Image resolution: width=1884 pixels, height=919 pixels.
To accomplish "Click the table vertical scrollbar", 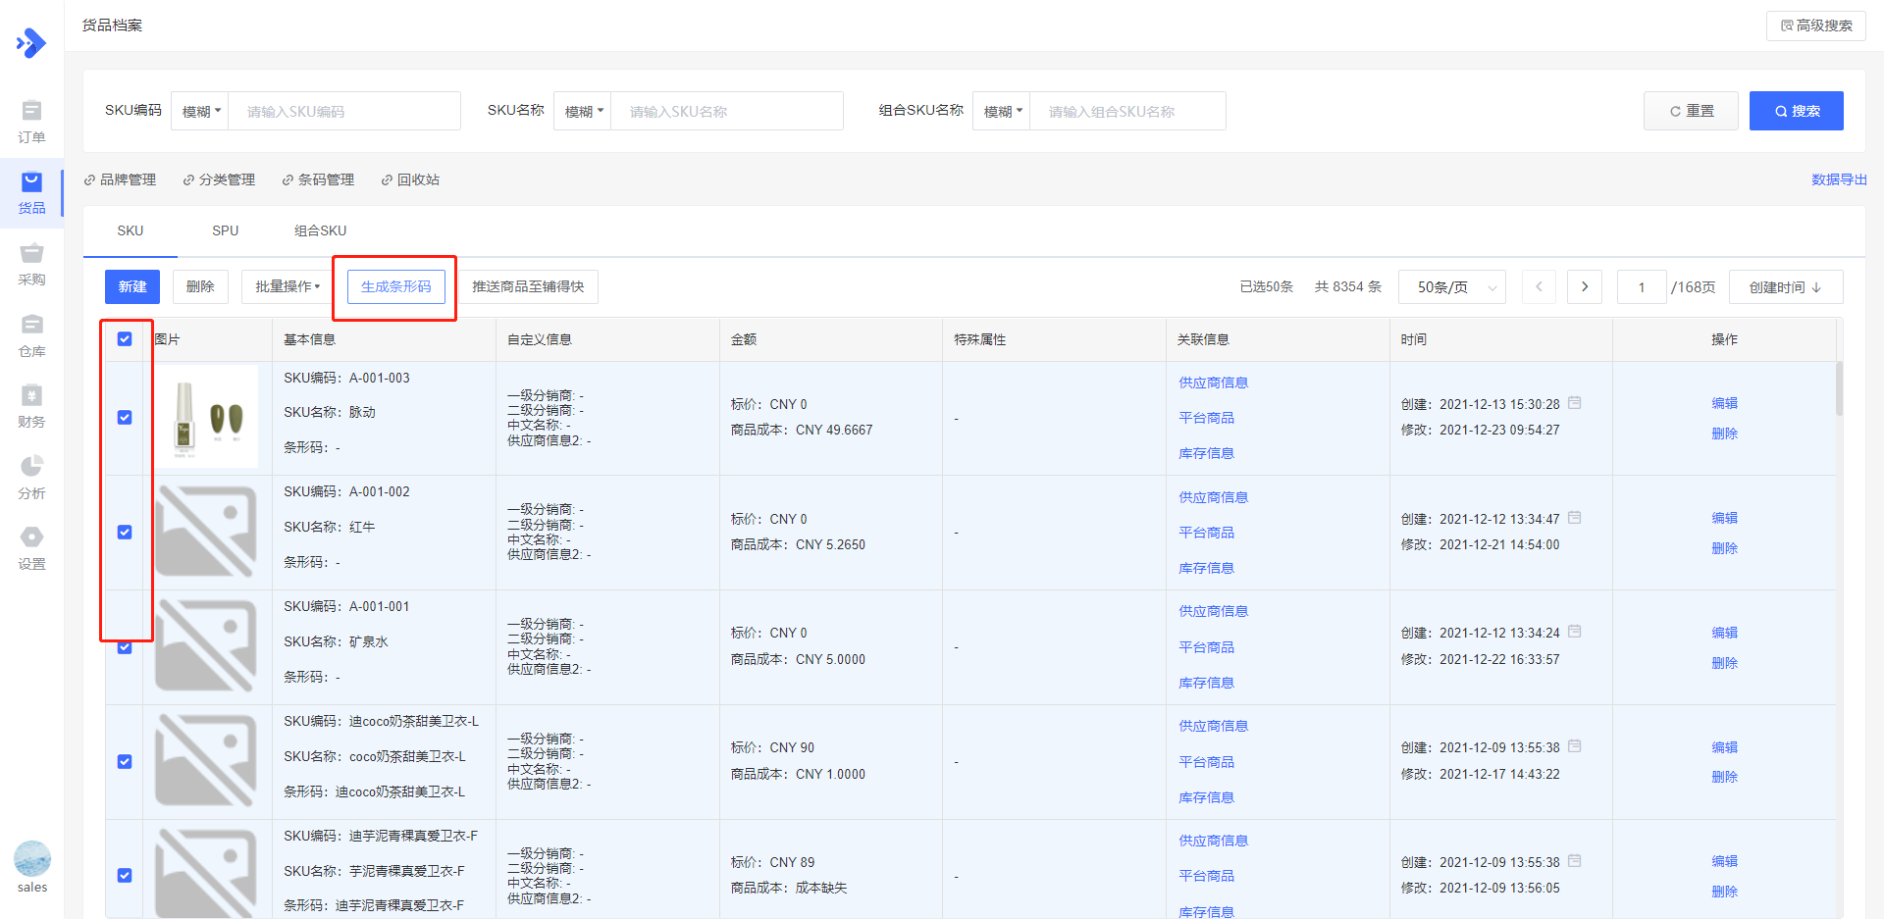I will click(1839, 389).
